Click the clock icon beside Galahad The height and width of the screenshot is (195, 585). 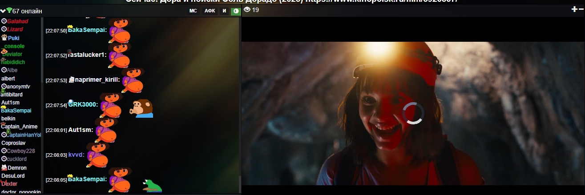pos(4,21)
